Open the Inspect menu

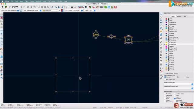point(38,1)
